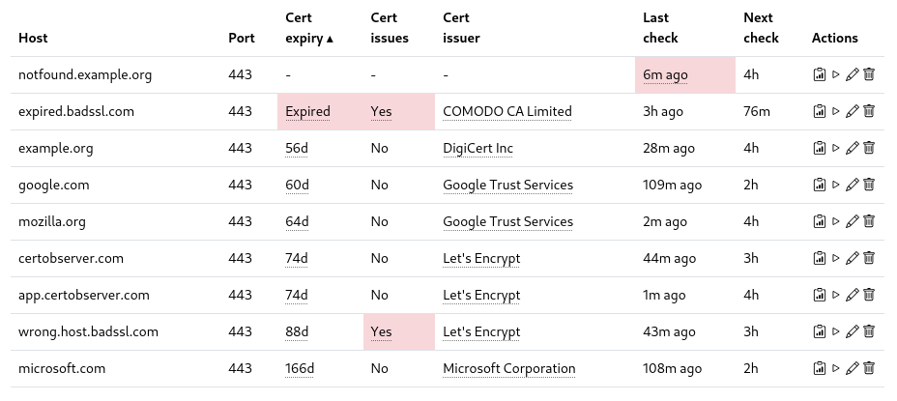Image resolution: width=897 pixels, height=401 pixels.
Task: Open report icon for notfound.example.org
Action: pos(819,74)
